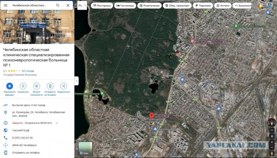Open the website 1окспнб74.рф
The width and height of the screenshot is (277, 158).
(x=21, y=130)
